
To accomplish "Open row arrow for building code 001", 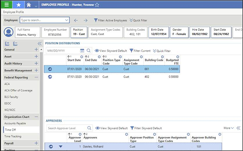I will pos(50,69).
